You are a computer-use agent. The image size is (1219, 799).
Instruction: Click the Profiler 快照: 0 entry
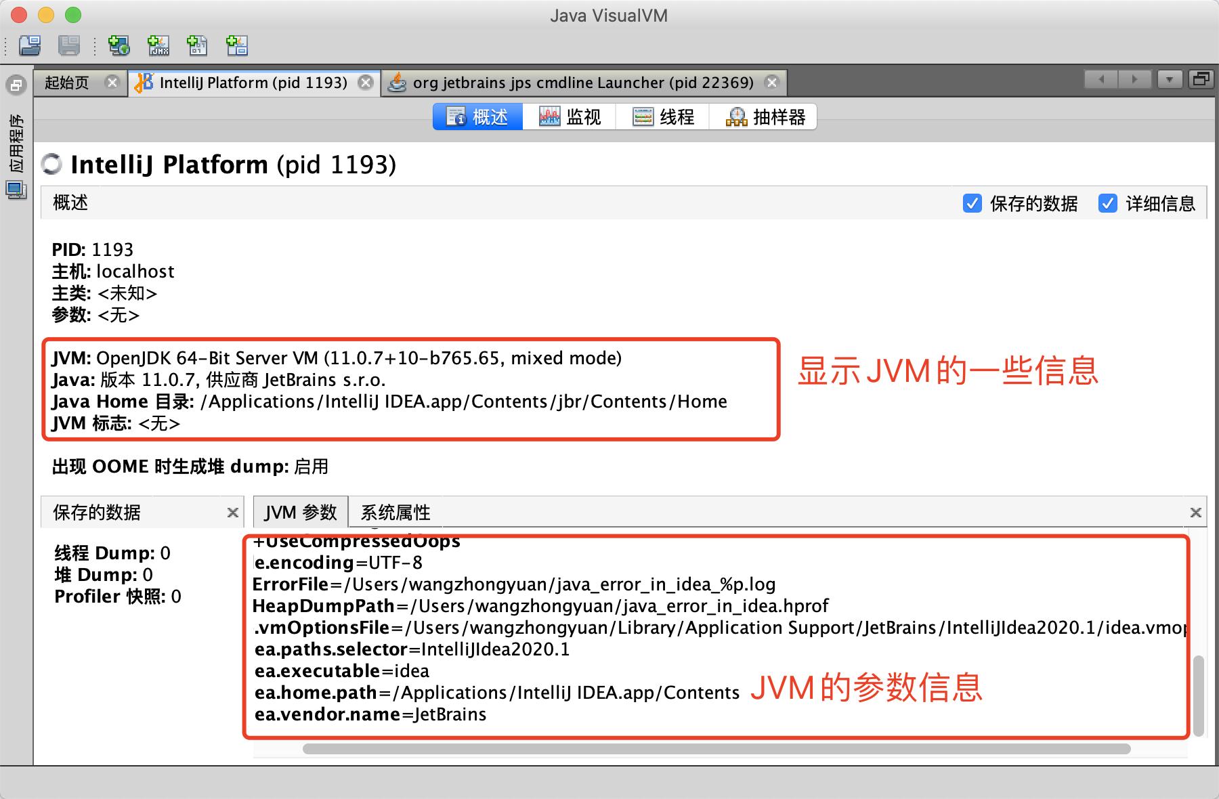click(118, 597)
